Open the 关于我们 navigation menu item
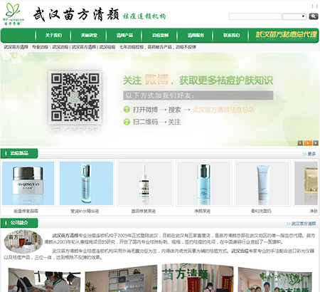 click(53, 36)
